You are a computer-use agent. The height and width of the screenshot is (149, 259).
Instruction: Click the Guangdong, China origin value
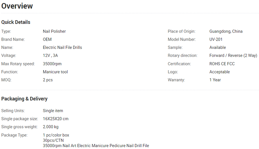point(226,31)
